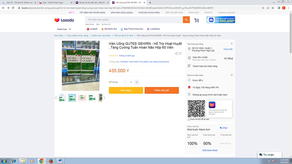
Task: Open Word from taskbar
Action: coord(60,161)
